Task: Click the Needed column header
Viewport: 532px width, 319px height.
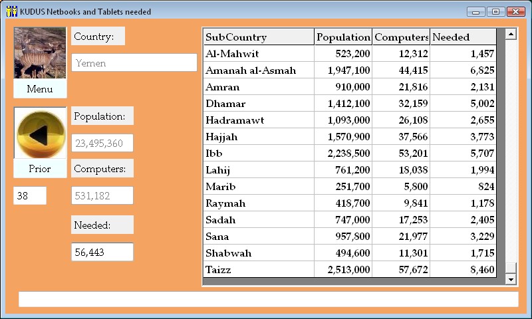Action: [x=463, y=37]
